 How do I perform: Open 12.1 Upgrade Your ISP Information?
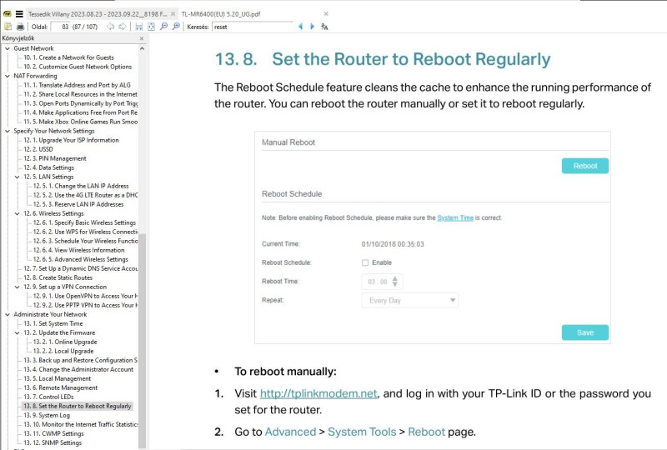click(x=71, y=140)
